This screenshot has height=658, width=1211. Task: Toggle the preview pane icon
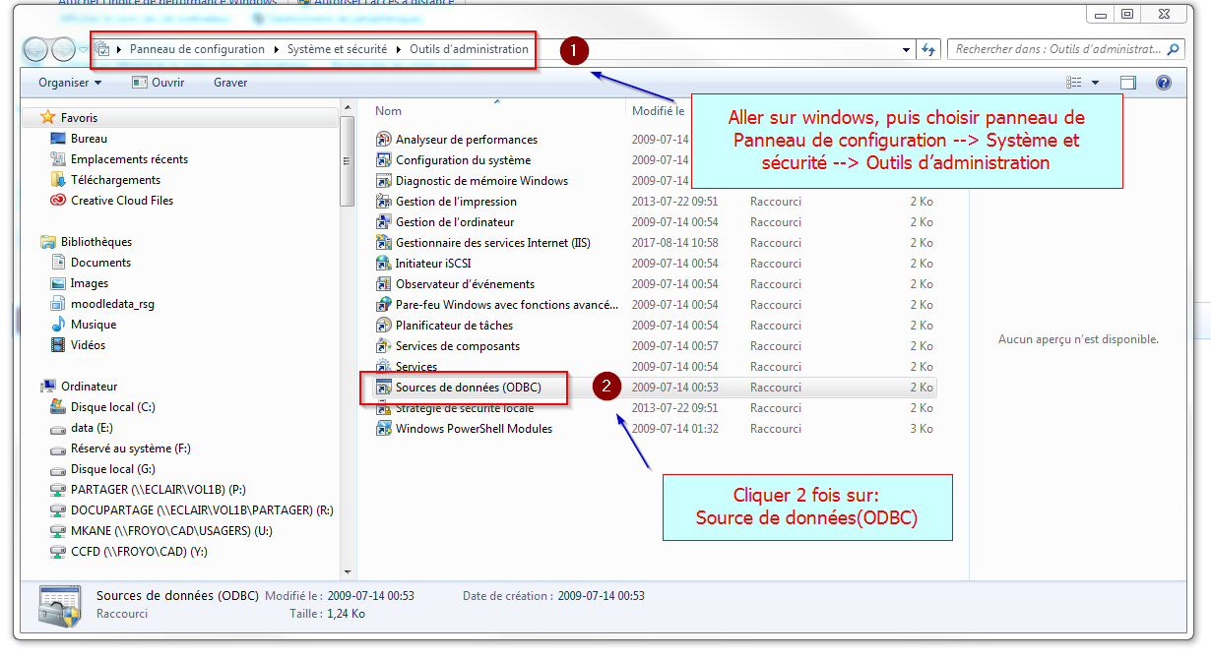(x=1127, y=83)
